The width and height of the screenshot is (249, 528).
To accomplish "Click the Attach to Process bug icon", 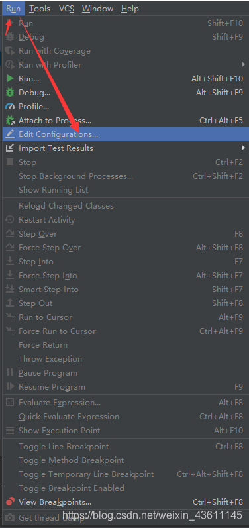I will pyautogui.click(x=10, y=120).
